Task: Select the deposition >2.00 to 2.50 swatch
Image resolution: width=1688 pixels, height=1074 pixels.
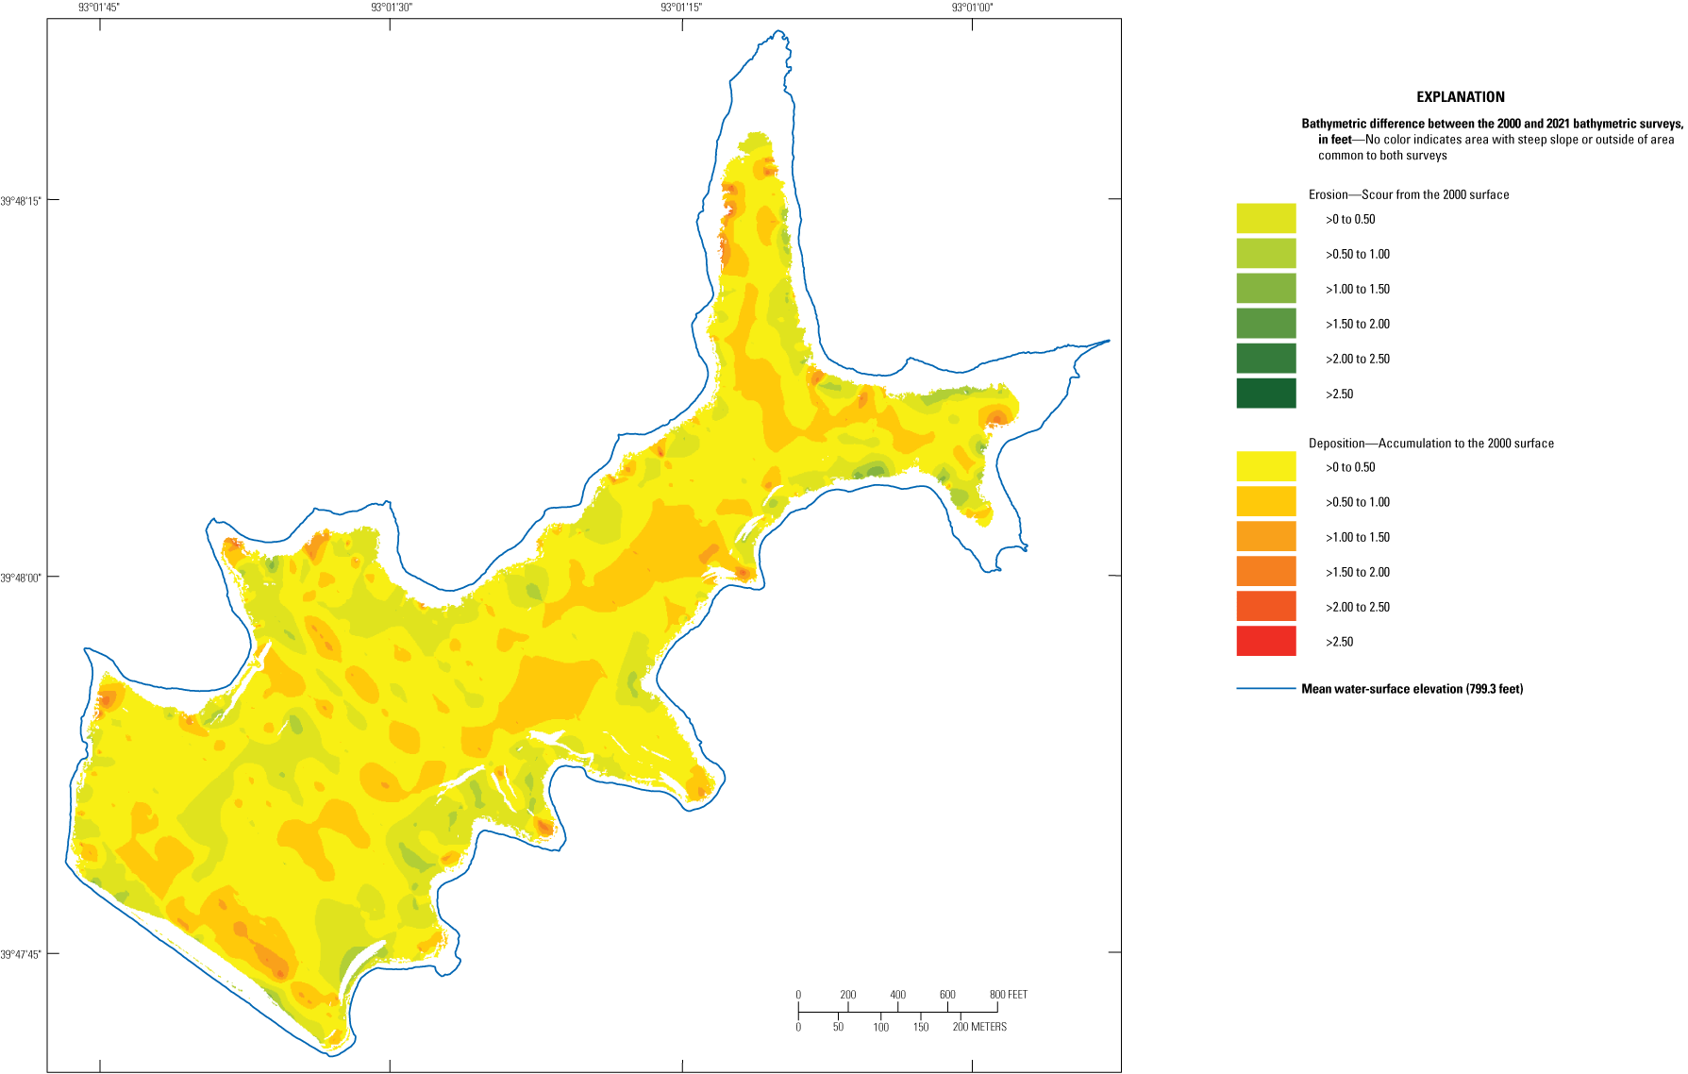Action: pos(1265,607)
